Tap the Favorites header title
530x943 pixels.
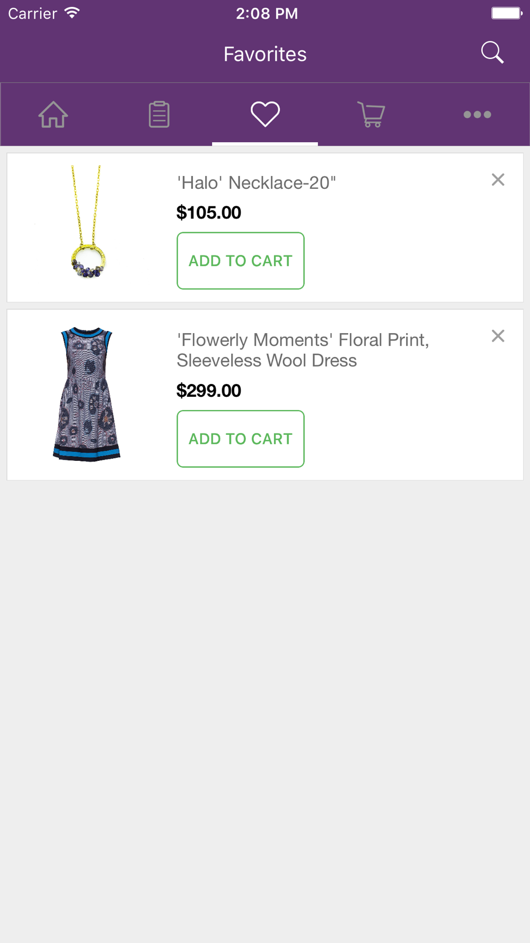[x=265, y=54]
